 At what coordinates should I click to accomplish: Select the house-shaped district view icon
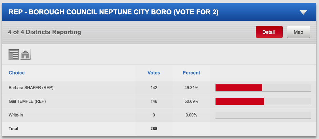point(25,55)
